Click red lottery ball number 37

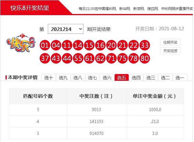(x=45, y=59)
